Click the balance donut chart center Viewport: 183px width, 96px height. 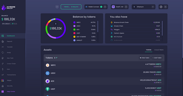(x=56, y=28)
